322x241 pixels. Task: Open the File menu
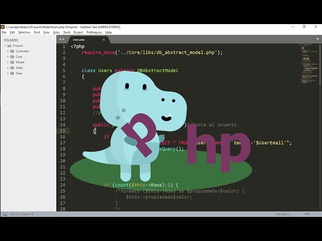point(4,32)
